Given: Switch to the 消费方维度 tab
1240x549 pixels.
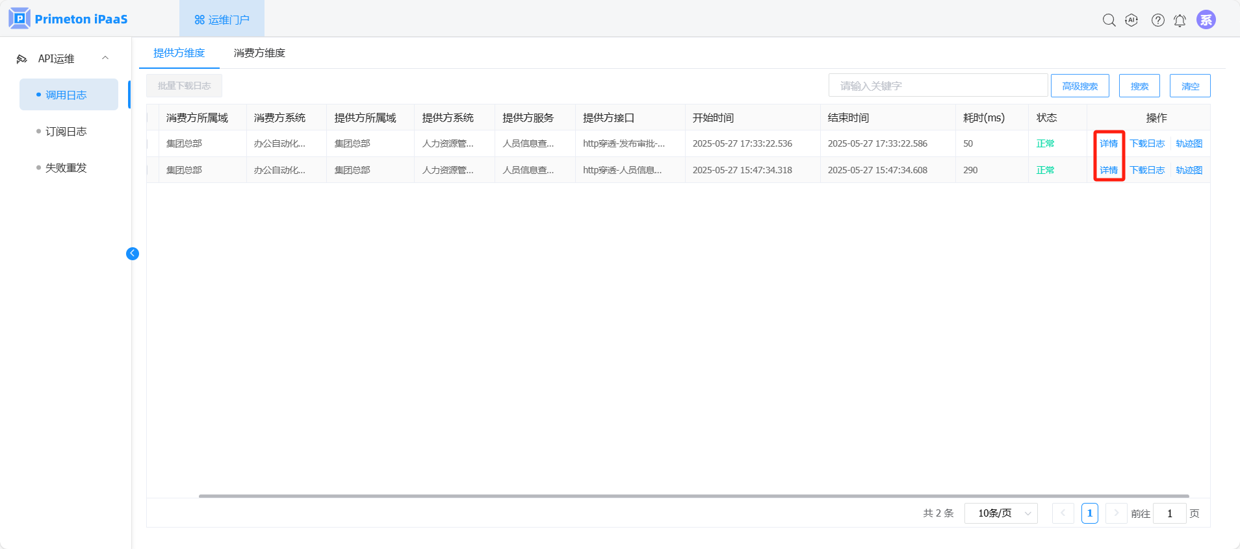Looking at the screenshot, I should coord(259,53).
